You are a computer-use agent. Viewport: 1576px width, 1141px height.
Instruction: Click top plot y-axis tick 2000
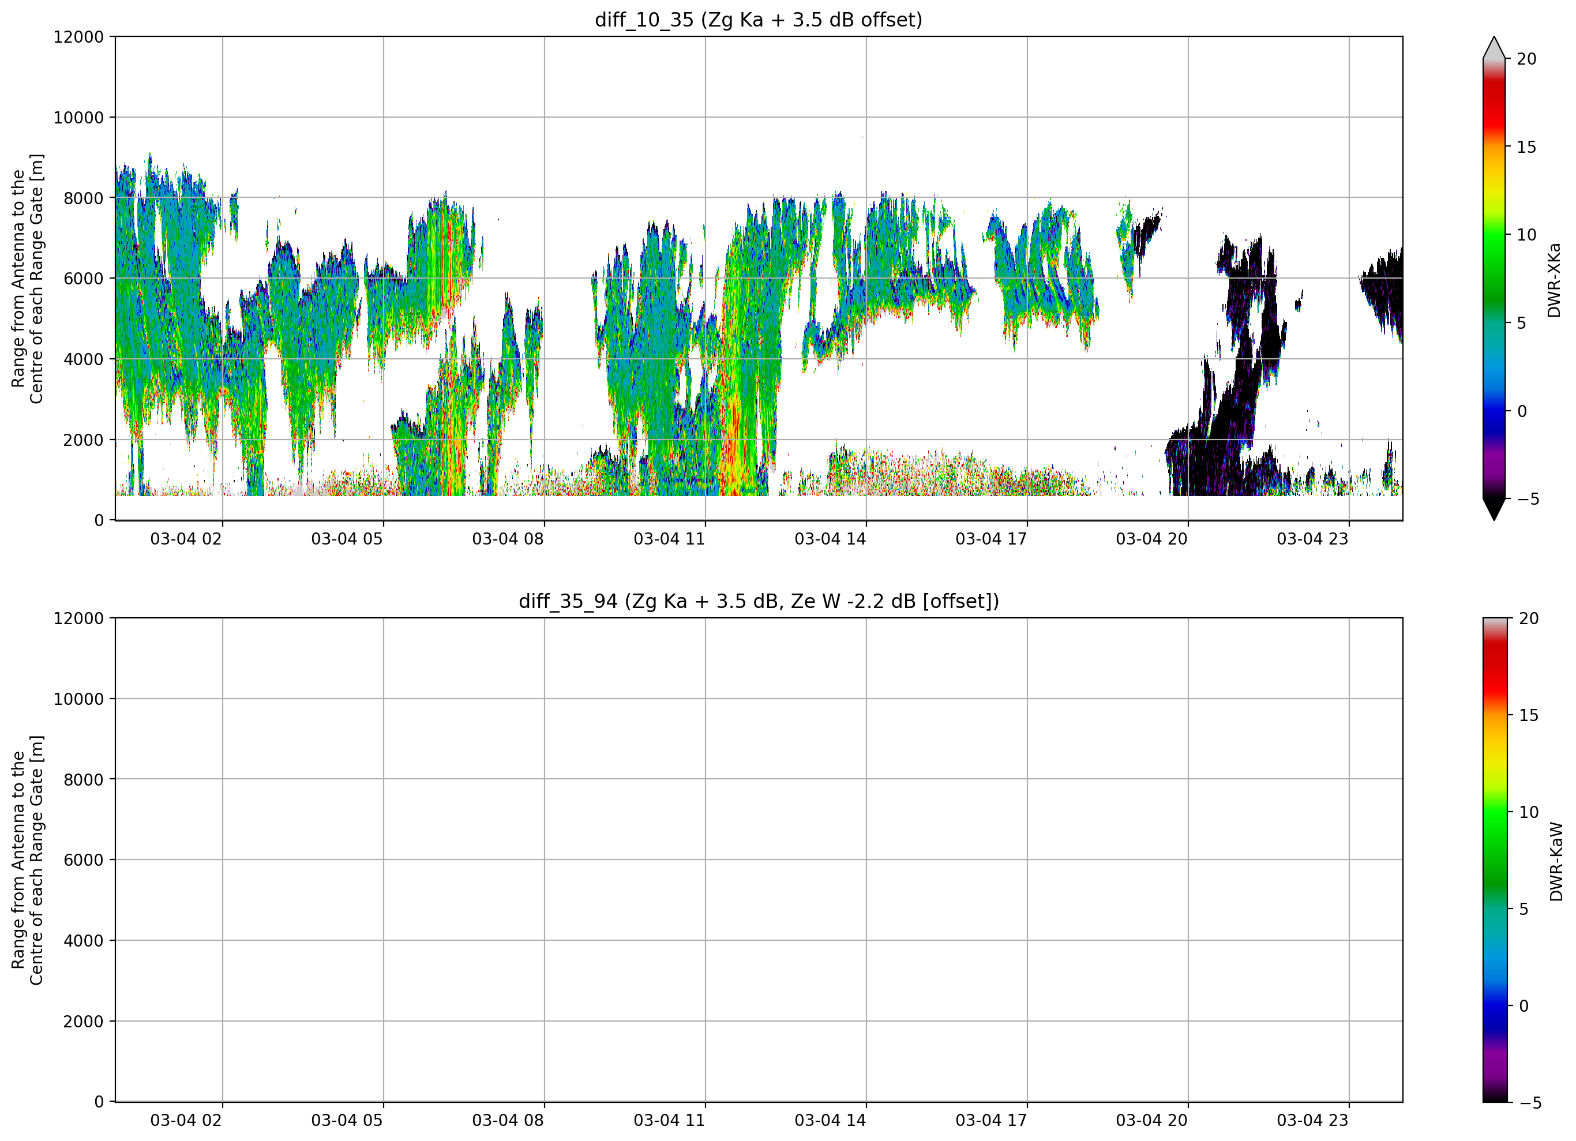(x=84, y=440)
